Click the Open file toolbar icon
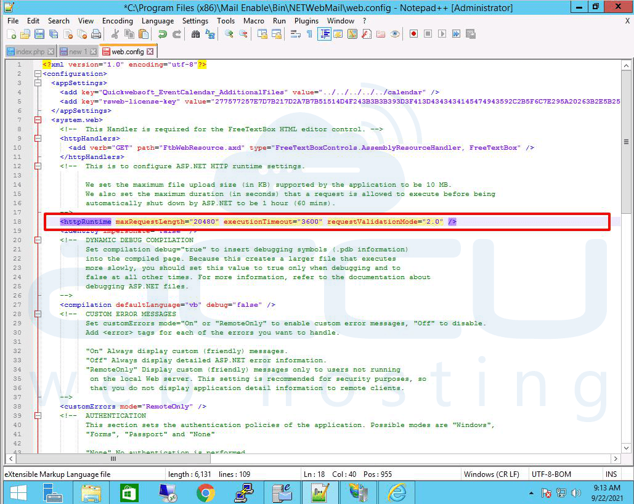 pyautogui.click(x=25, y=35)
